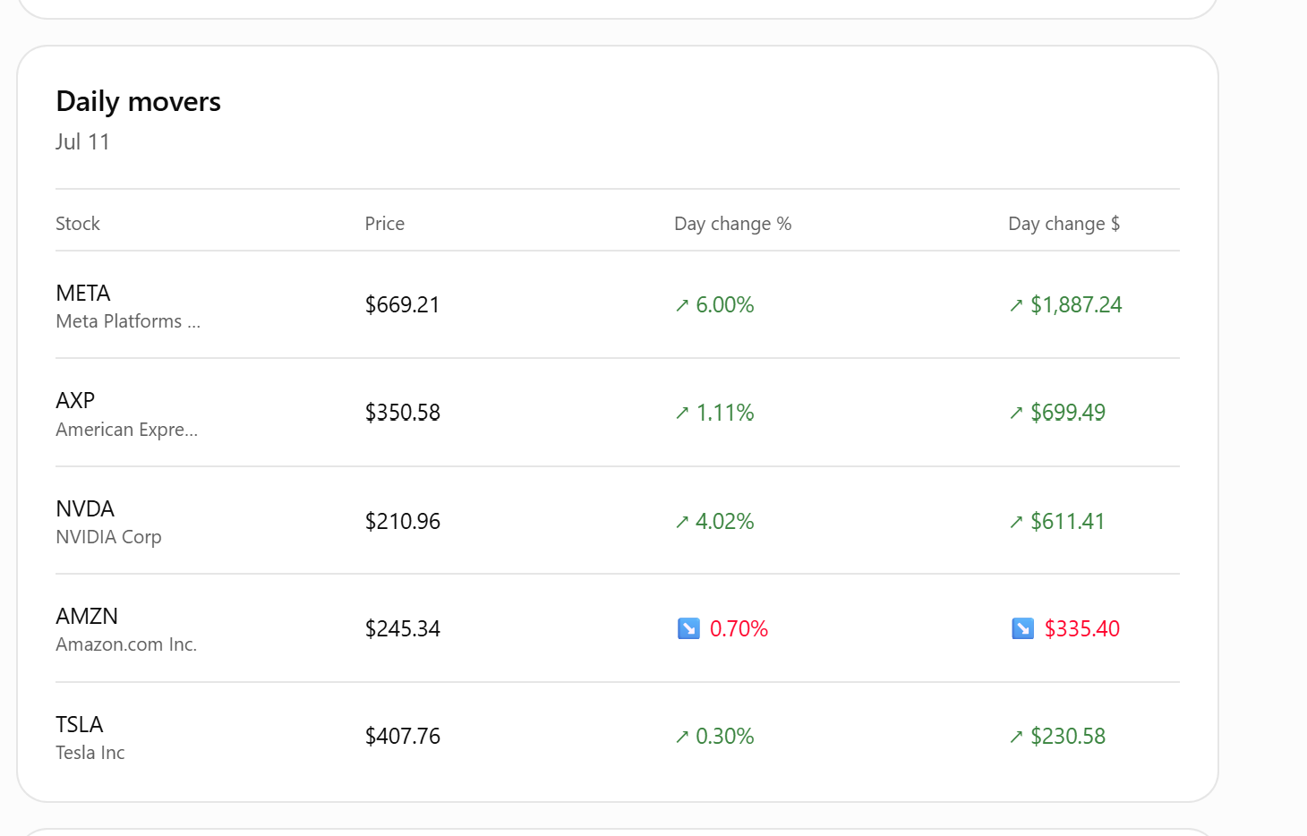Click the 4.02% day change value
The image size is (1307, 836).
[x=725, y=522]
